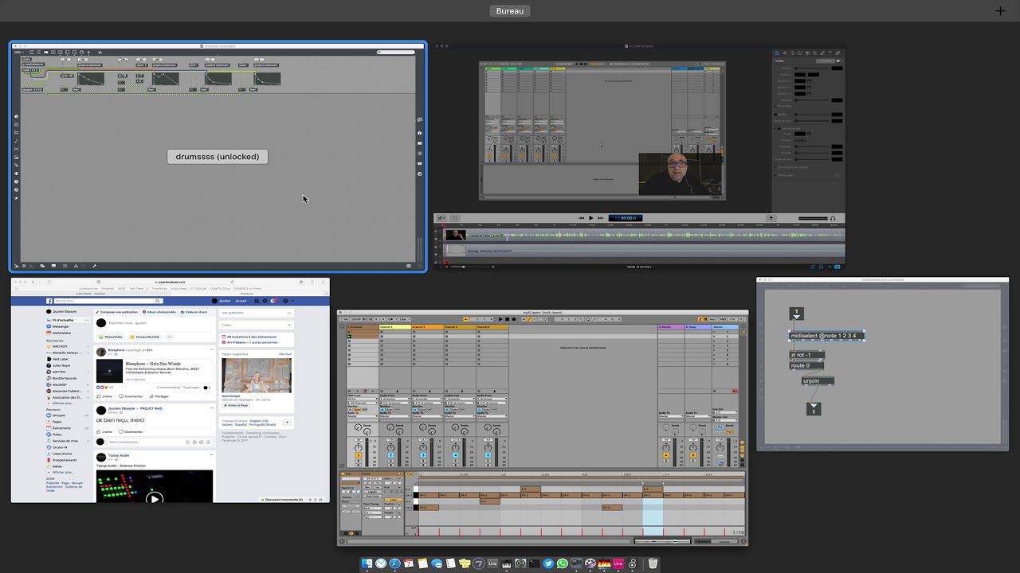The height and width of the screenshot is (573, 1020).
Task: Open Twitter from the Dock
Action: coord(548,563)
